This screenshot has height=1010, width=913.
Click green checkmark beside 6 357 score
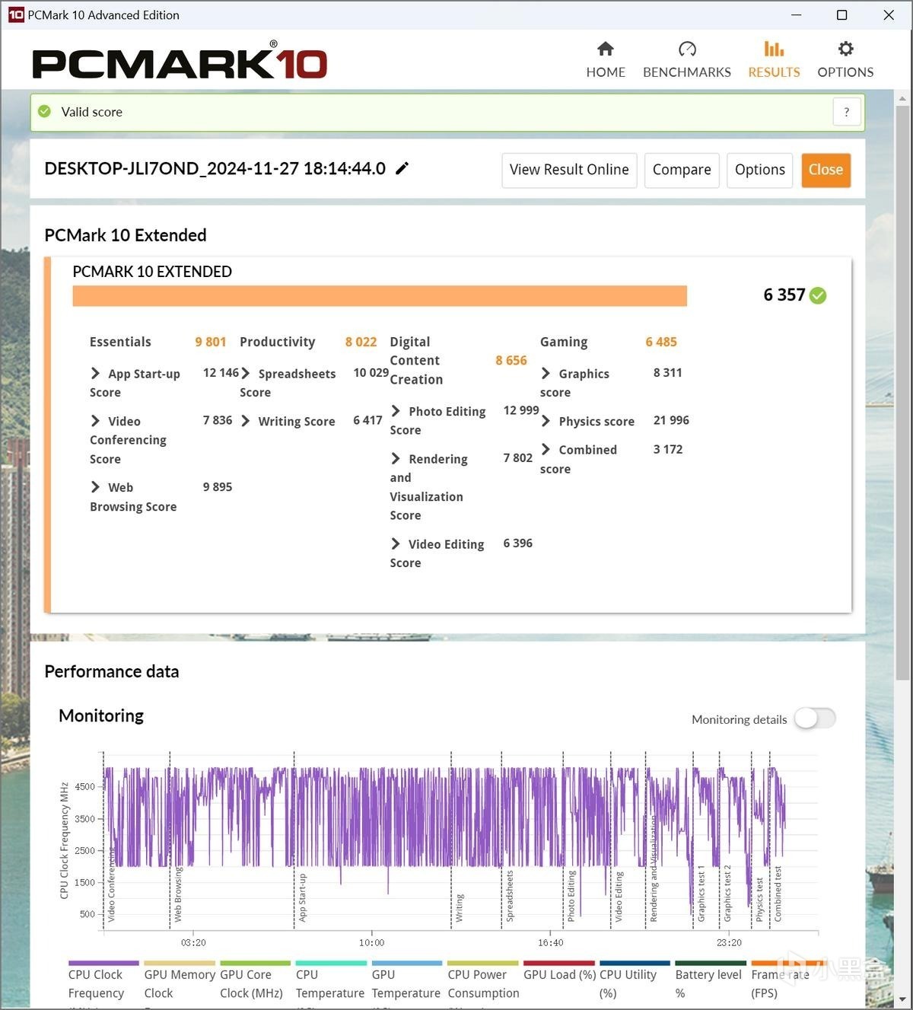click(x=819, y=295)
